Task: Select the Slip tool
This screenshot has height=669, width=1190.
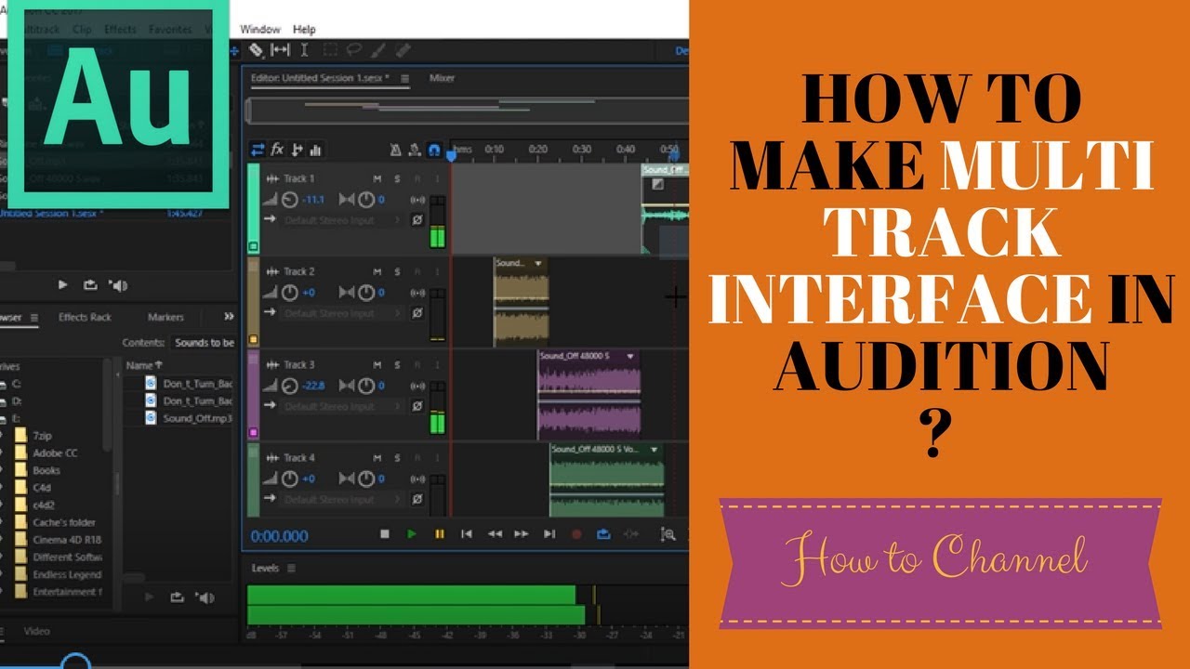Action: (280, 50)
